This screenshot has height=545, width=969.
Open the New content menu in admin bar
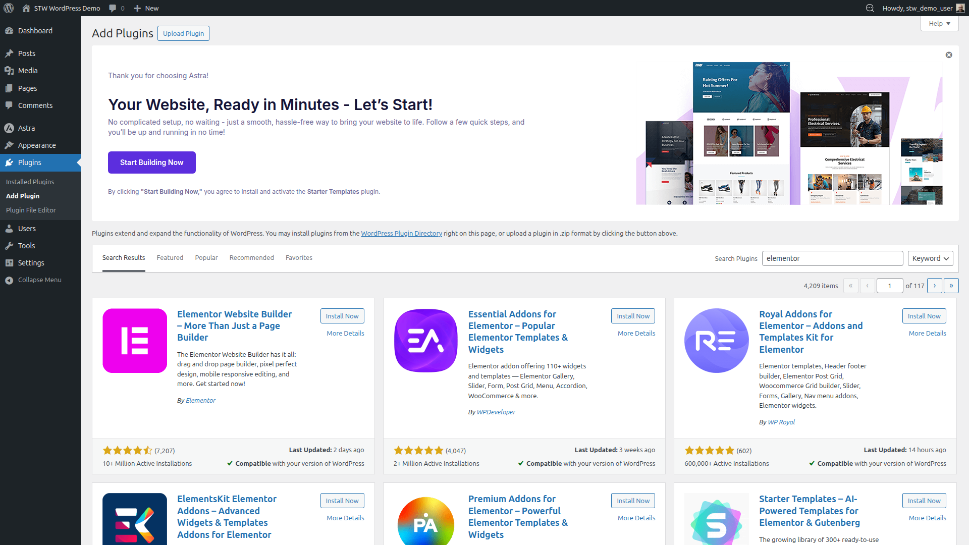pyautogui.click(x=146, y=8)
